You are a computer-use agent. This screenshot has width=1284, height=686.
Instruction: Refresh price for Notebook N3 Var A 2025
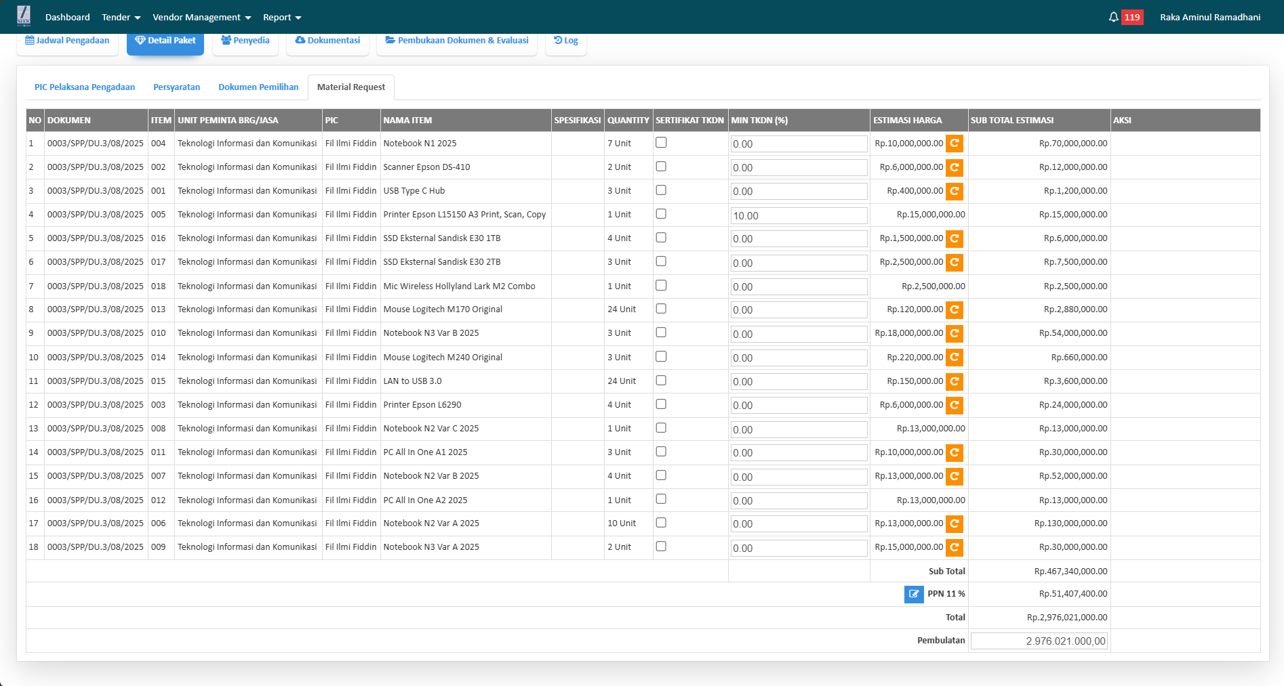click(955, 547)
